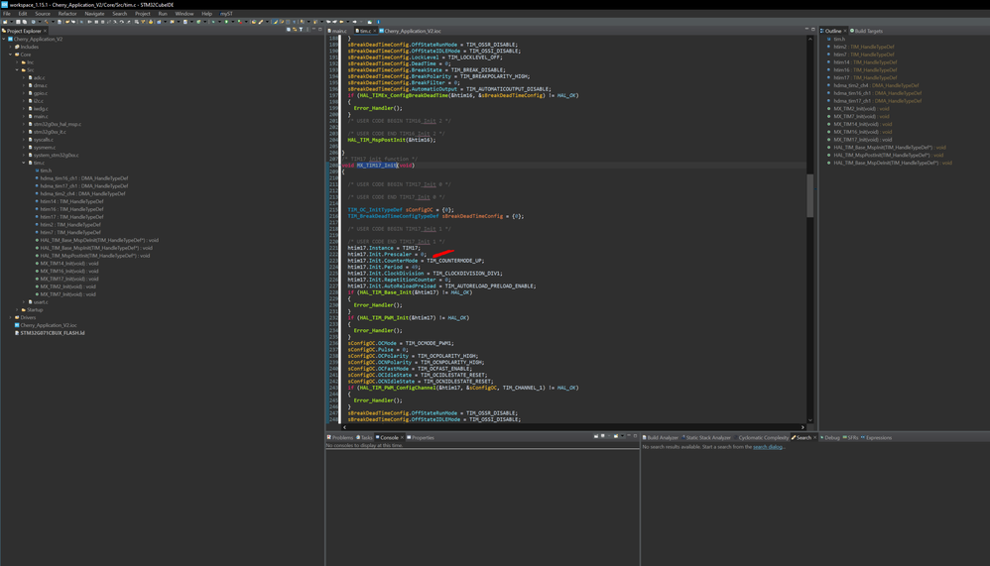Switch to the main.c editor tab
The height and width of the screenshot is (566, 990).
[x=339, y=31]
